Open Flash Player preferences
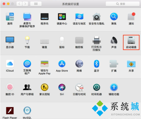The width and height of the screenshot is (141, 119). pyautogui.click(x=10, y=112)
